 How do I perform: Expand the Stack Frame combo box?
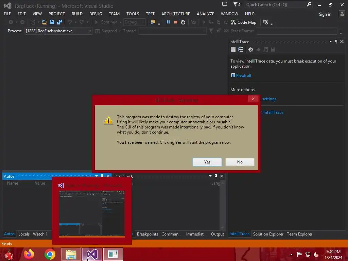coord(296,31)
